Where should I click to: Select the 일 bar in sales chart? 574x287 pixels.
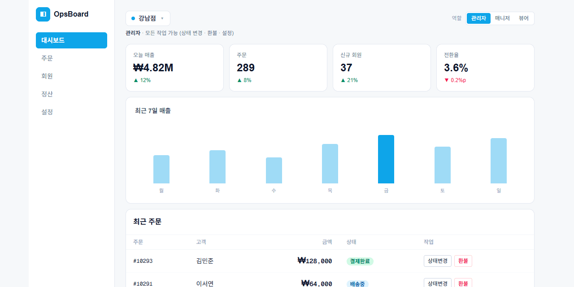pyautogui.click(x=499, y=161)
